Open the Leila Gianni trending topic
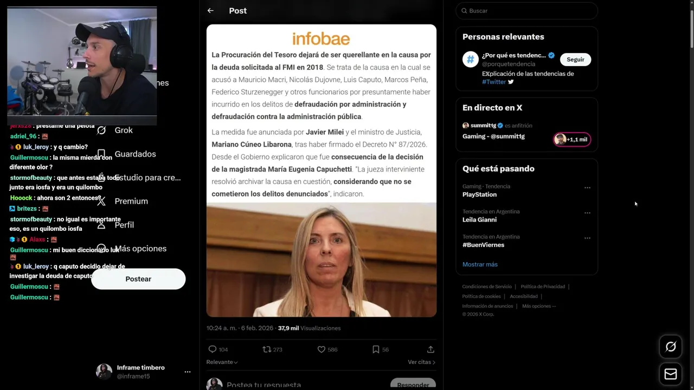 coord(479,219)
